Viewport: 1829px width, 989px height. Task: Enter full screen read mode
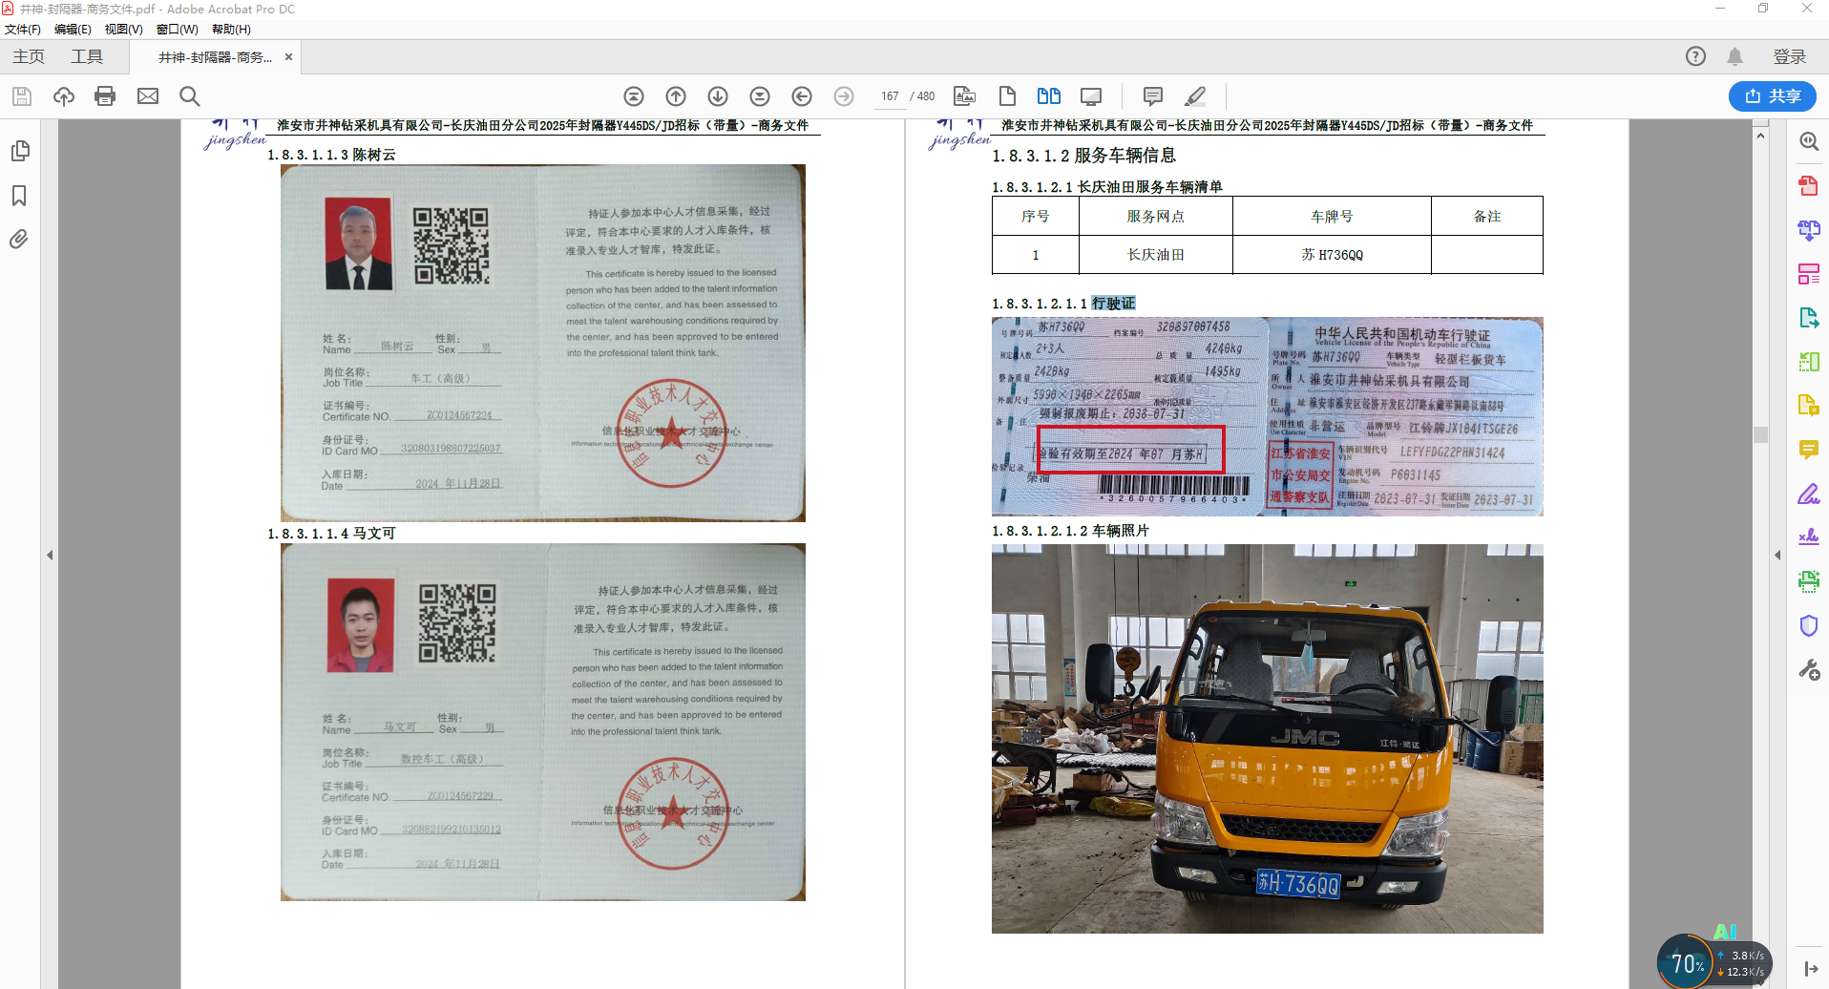(x=1091, y=96)
